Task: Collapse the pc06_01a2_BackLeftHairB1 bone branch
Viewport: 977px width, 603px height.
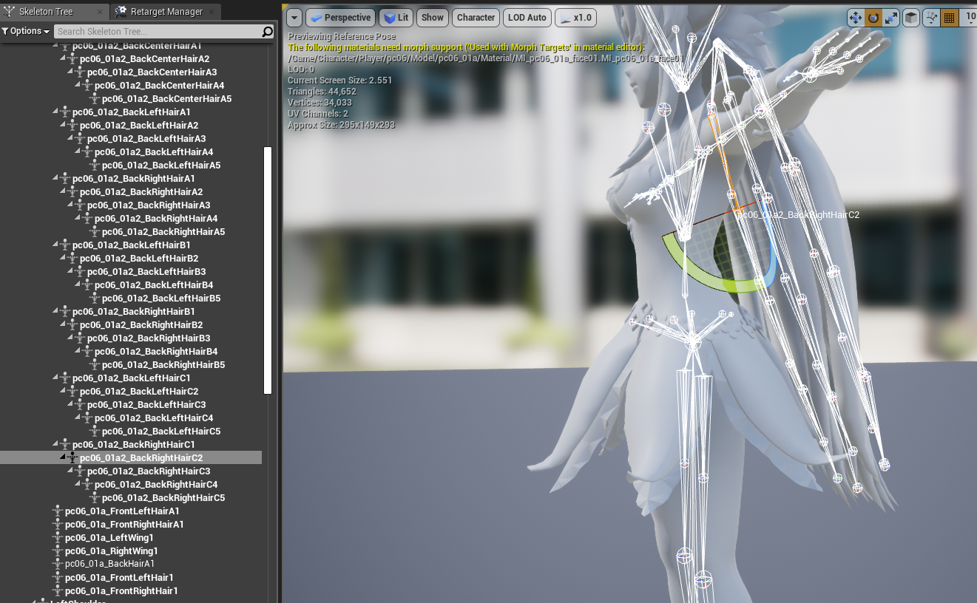Action: (x=55, y=245)
